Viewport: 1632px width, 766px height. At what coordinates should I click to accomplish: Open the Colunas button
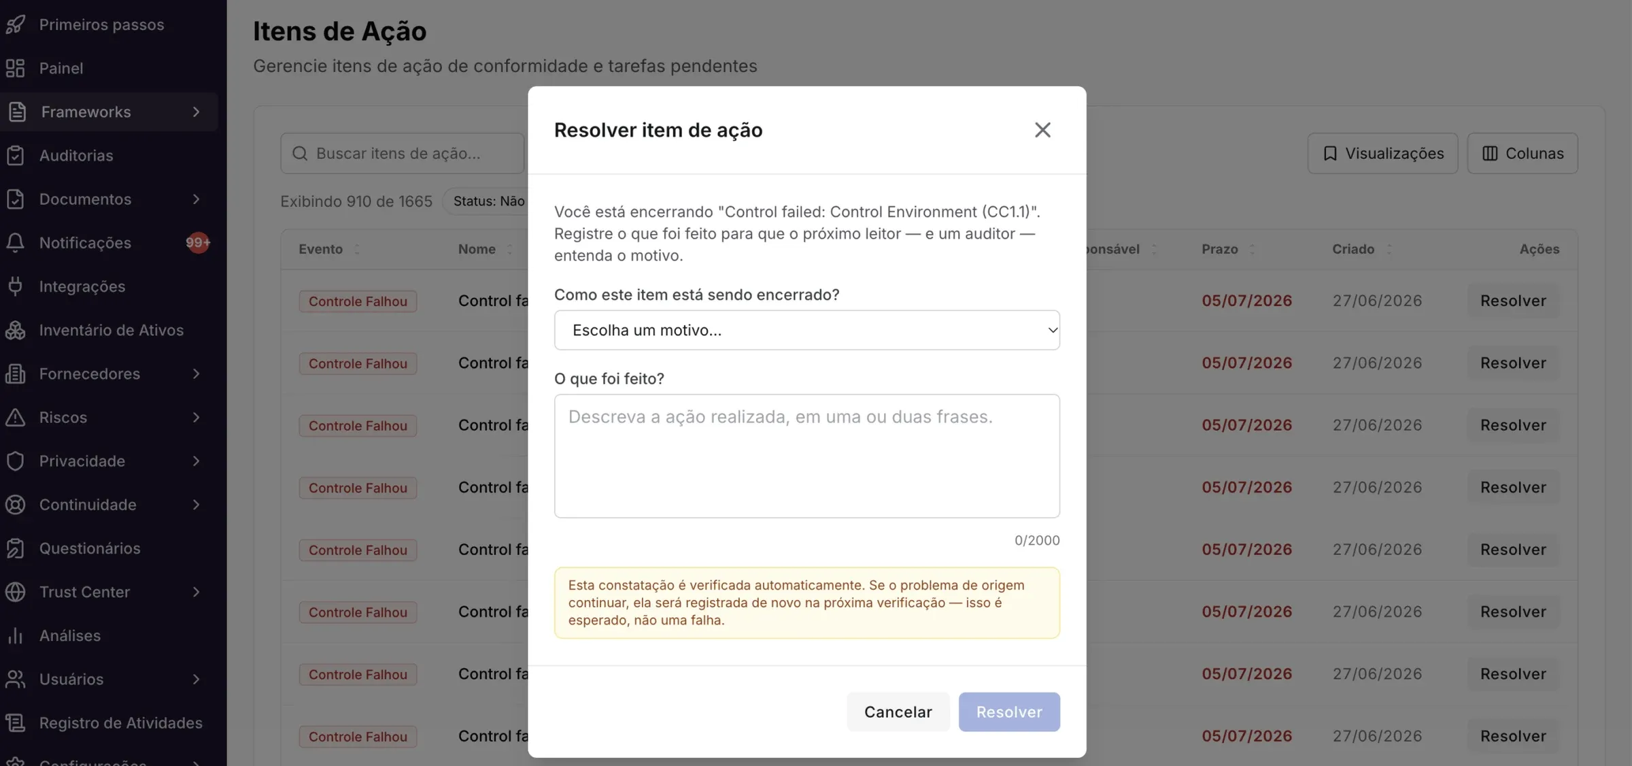pos(1523,153)
